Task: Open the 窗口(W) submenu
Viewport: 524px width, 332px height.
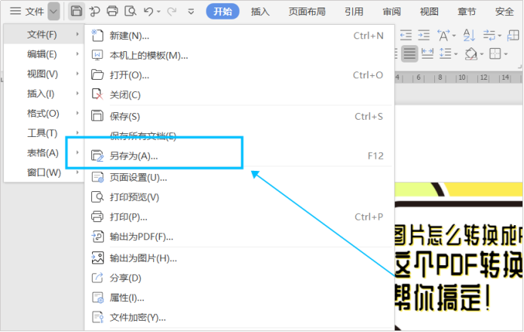Action: [x=44, y=172]
